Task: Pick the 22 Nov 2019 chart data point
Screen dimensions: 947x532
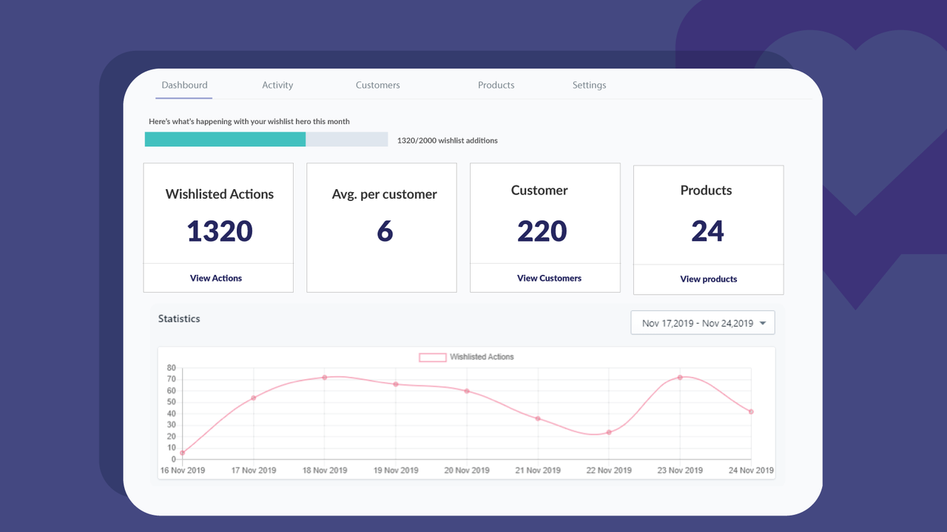Action: click(609, 432)
